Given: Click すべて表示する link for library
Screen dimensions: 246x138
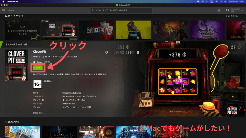Looking at the screenshot, I should (231, 16).
